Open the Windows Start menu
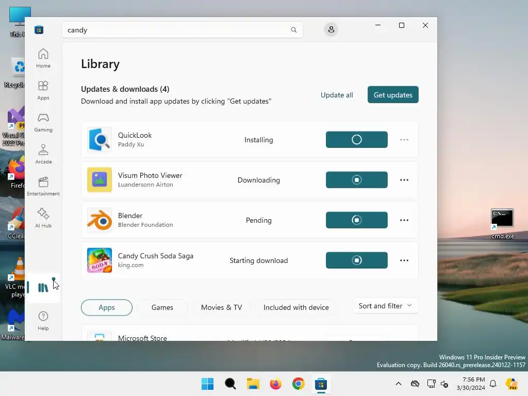 [207, 384]
